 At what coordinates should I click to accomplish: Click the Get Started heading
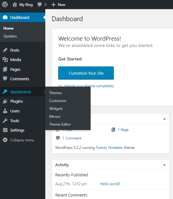(70, 59)
